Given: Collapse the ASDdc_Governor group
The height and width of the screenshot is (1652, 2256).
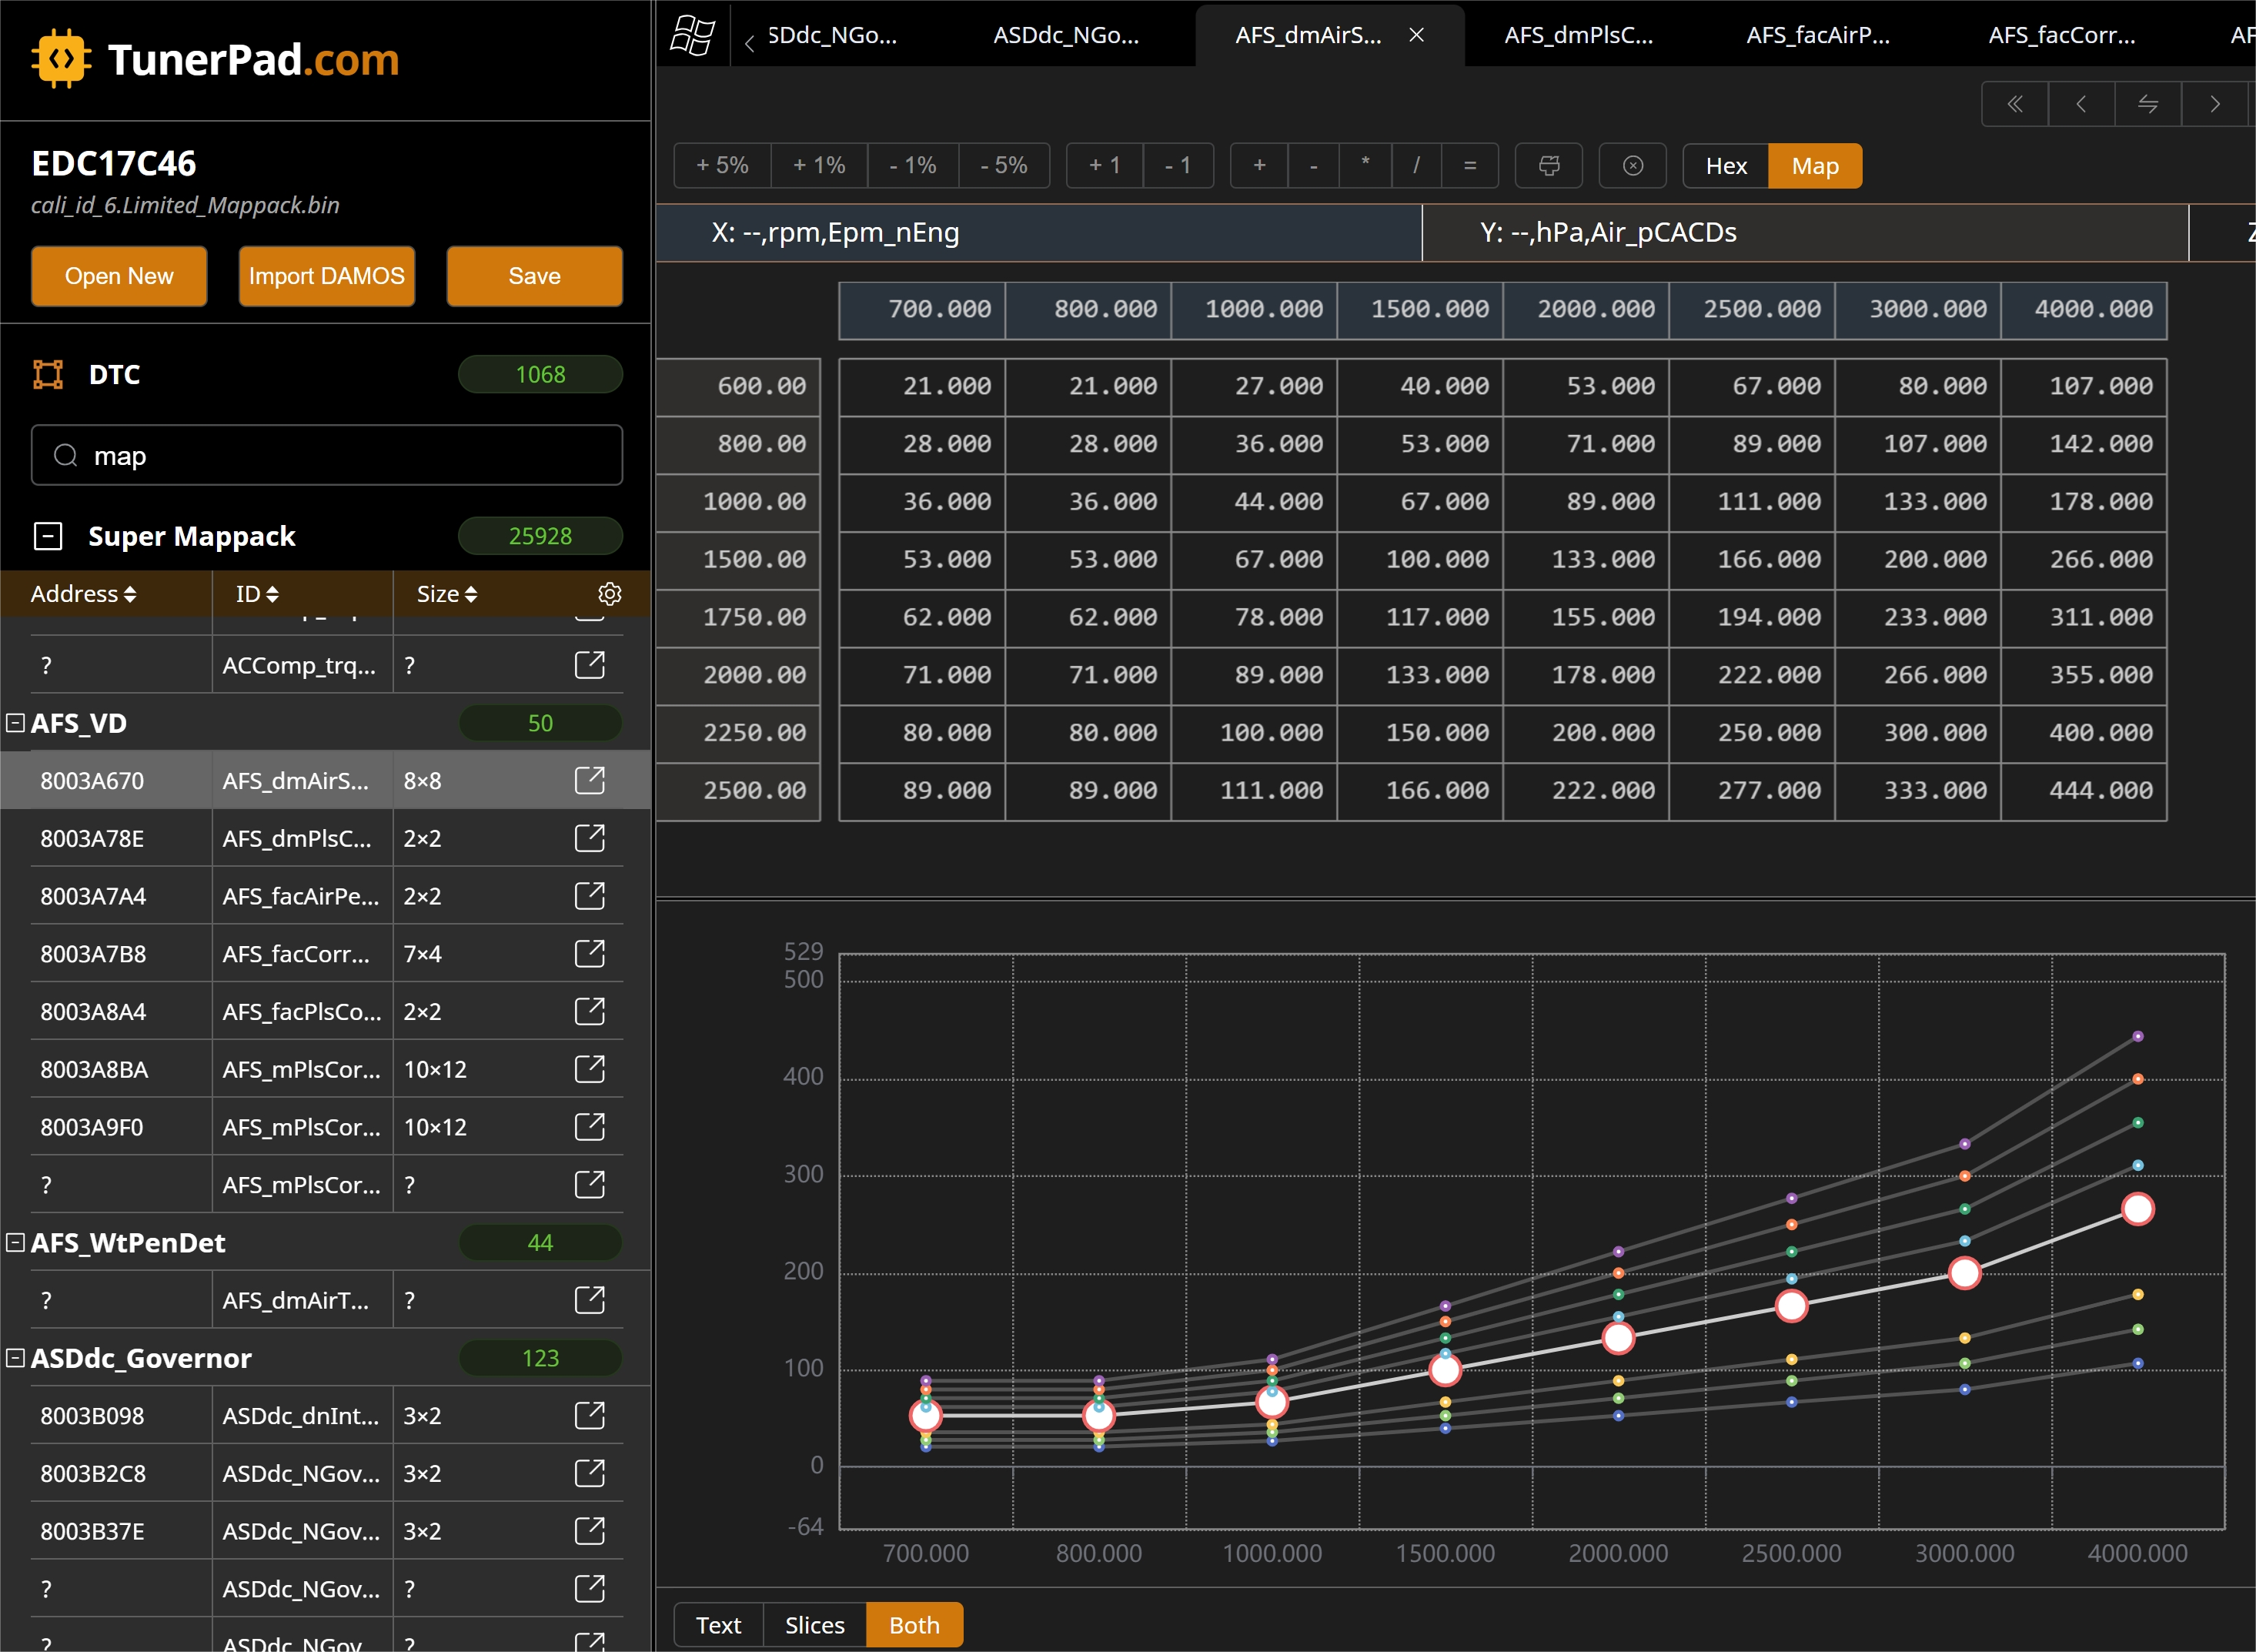Looking at the screenshot, I should pos(15,1358).
